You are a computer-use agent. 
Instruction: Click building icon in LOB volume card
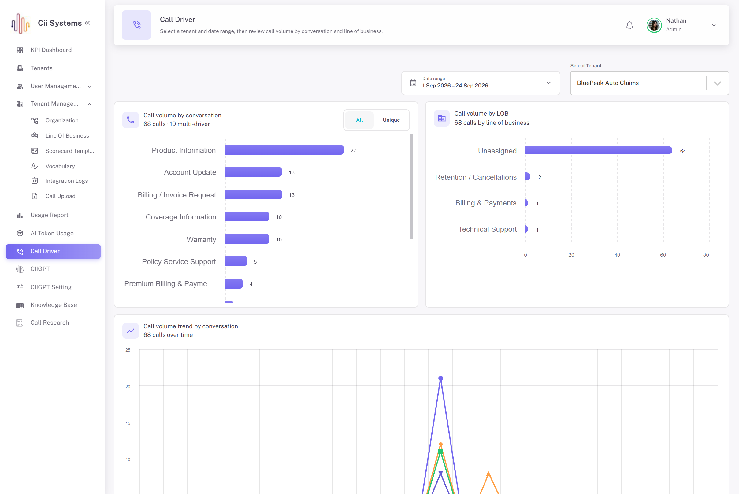click(x=442, y=118)
